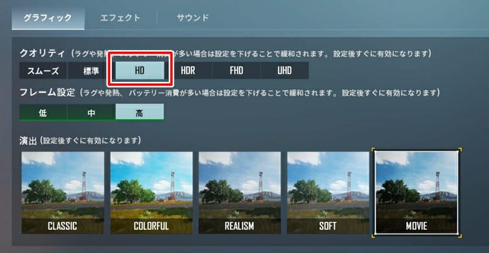489x253 pixels.
Task: Set graphics quality to UHD
Action: (285, 71)
